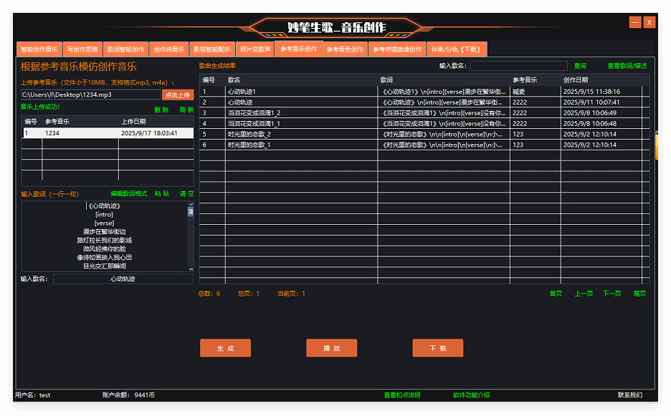Viewport: 671px width, 416px height.
Task: Open the 伴奏/分轨【下载】 tab
Action: click(x=457, y=49)
